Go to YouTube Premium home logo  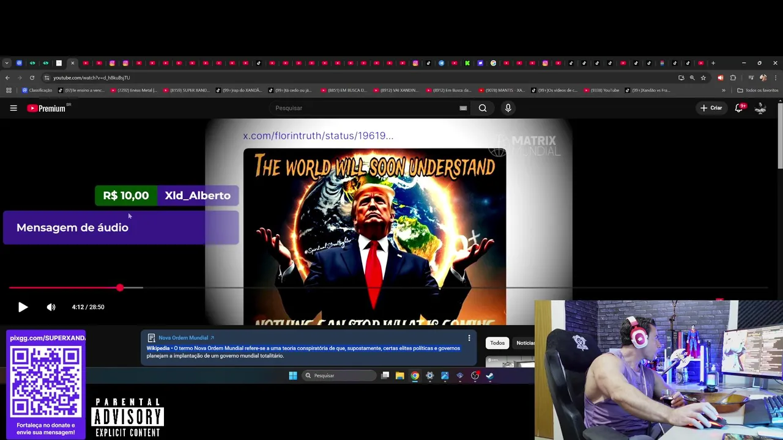coord(46,108)
